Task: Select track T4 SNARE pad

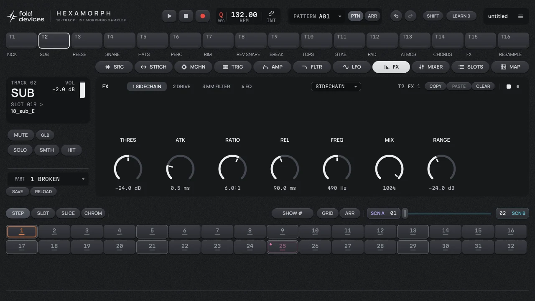Action: tap(120, 41)
